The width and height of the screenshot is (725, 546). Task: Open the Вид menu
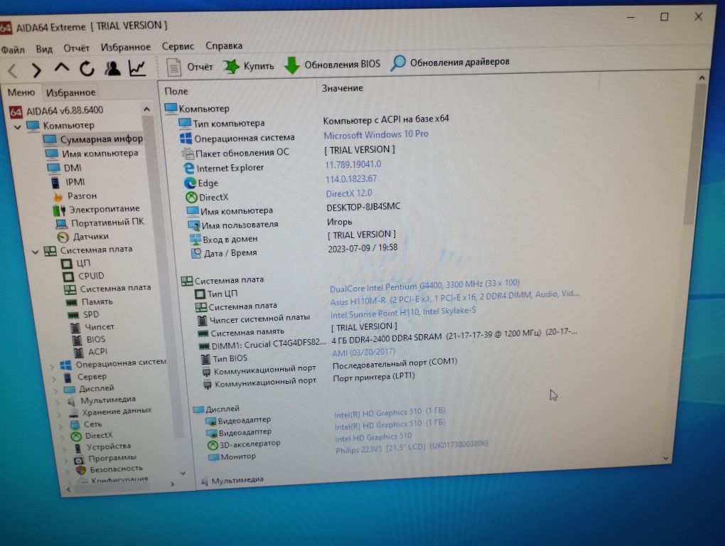44,48
